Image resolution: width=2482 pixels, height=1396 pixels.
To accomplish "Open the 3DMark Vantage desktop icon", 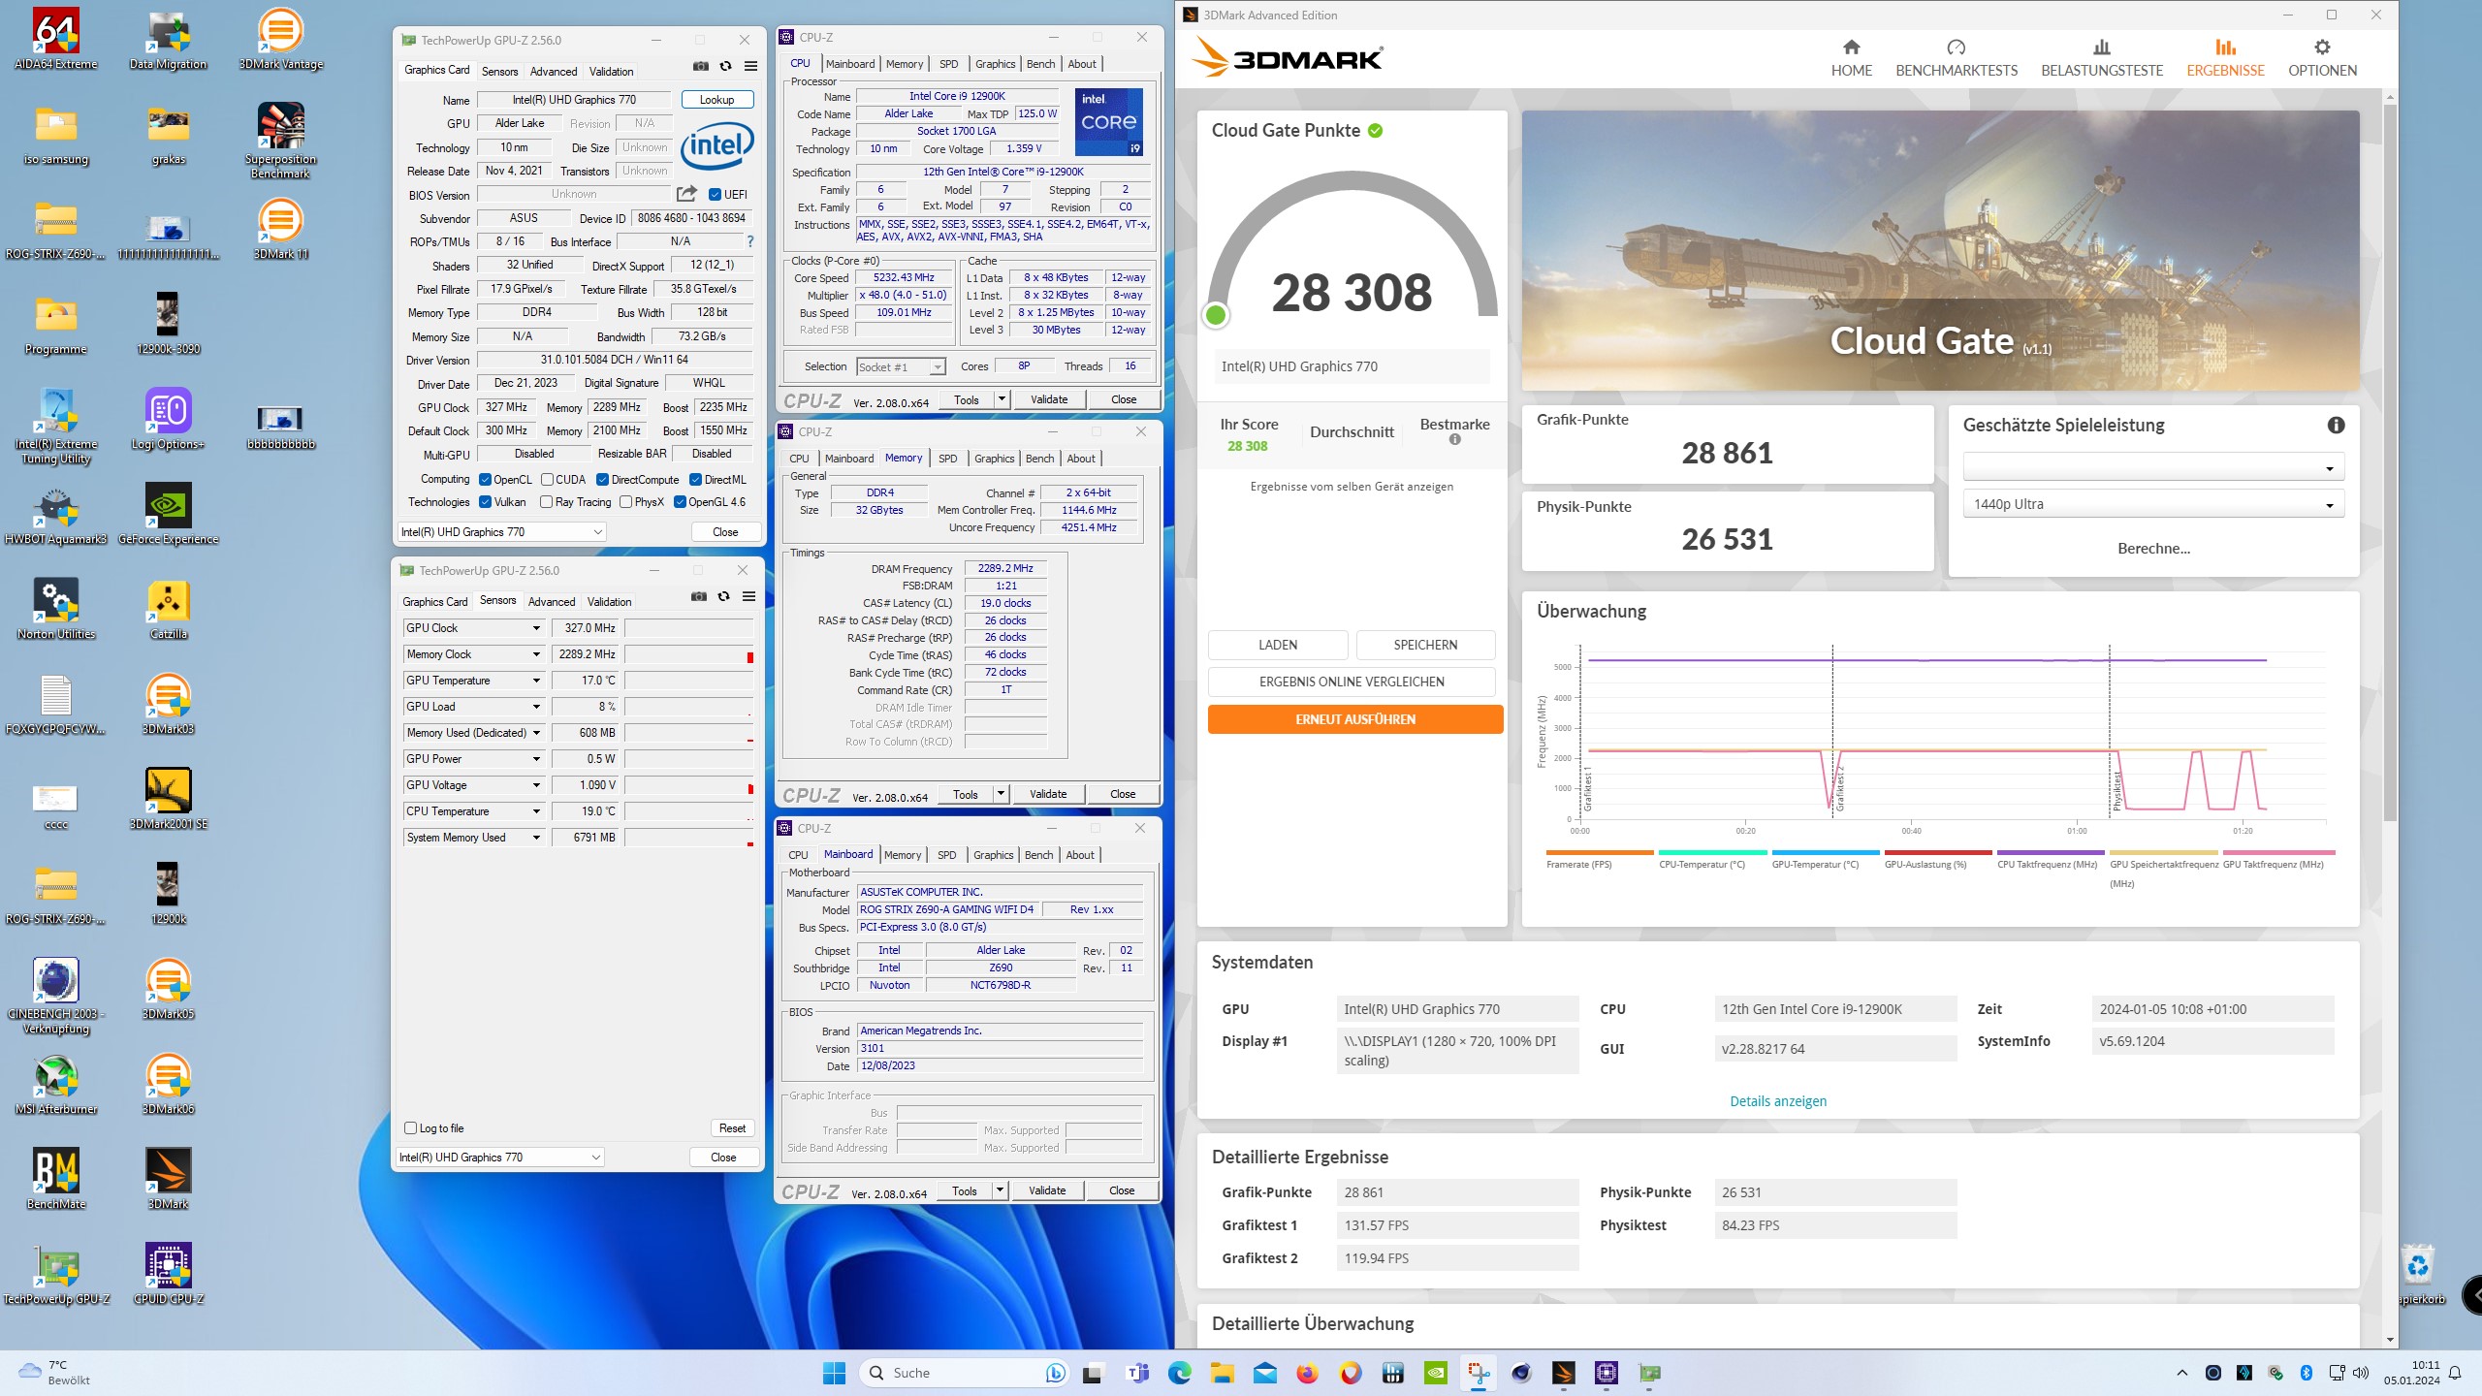I will (x=280, y=39).
